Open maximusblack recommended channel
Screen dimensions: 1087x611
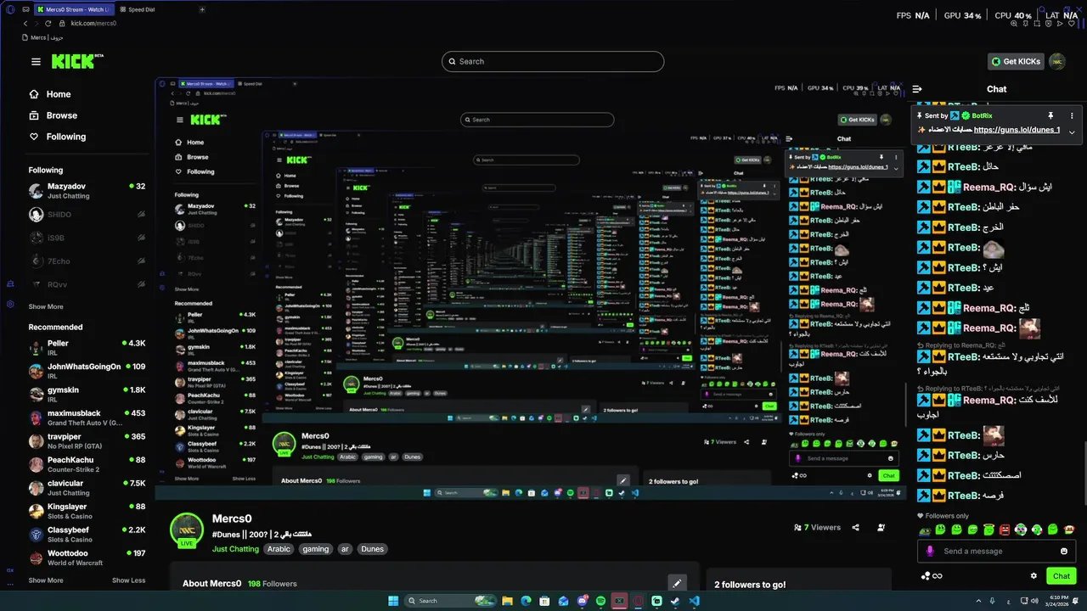(87, 418)
